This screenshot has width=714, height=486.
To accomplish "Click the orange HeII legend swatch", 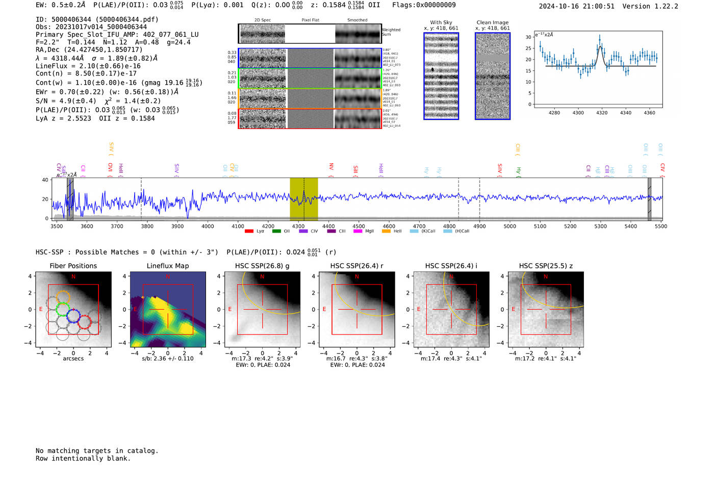I will tap(386, 232).
